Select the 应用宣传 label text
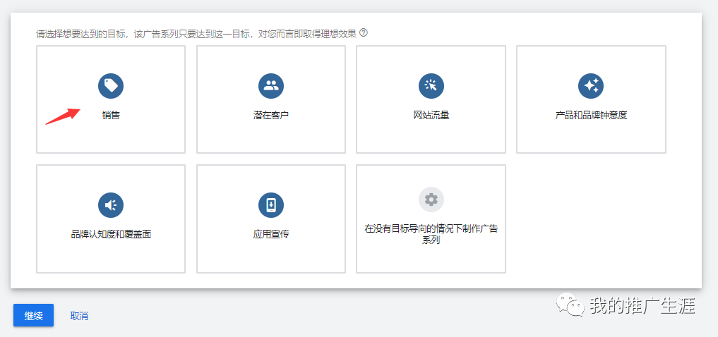 (271, 235)
